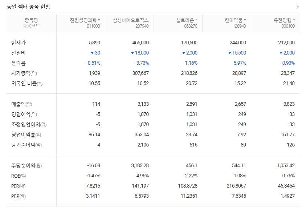Screen dimensions: 306x209
Task: Open the 삼성바이오로직스 stock link
Action: (131, 20)
